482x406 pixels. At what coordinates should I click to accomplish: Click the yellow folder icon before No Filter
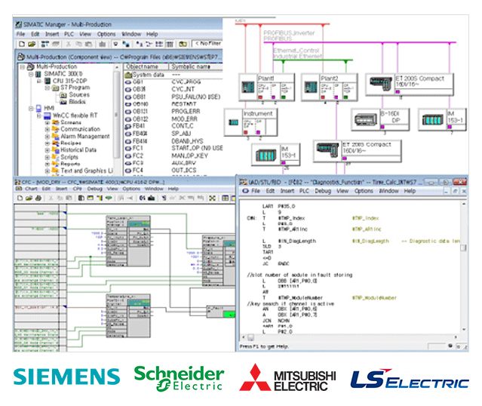pos(183,44)
